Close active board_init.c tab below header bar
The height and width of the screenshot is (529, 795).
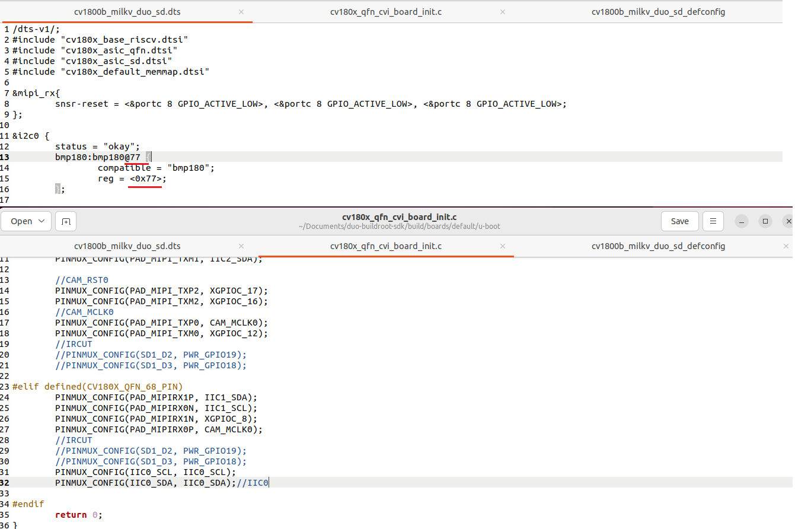(503, 246)
